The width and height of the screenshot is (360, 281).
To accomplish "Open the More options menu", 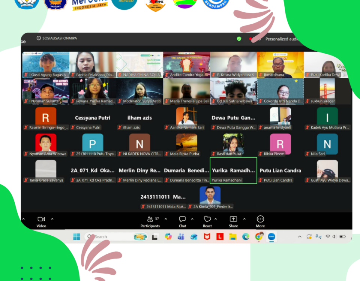I will tap(260, 219).
